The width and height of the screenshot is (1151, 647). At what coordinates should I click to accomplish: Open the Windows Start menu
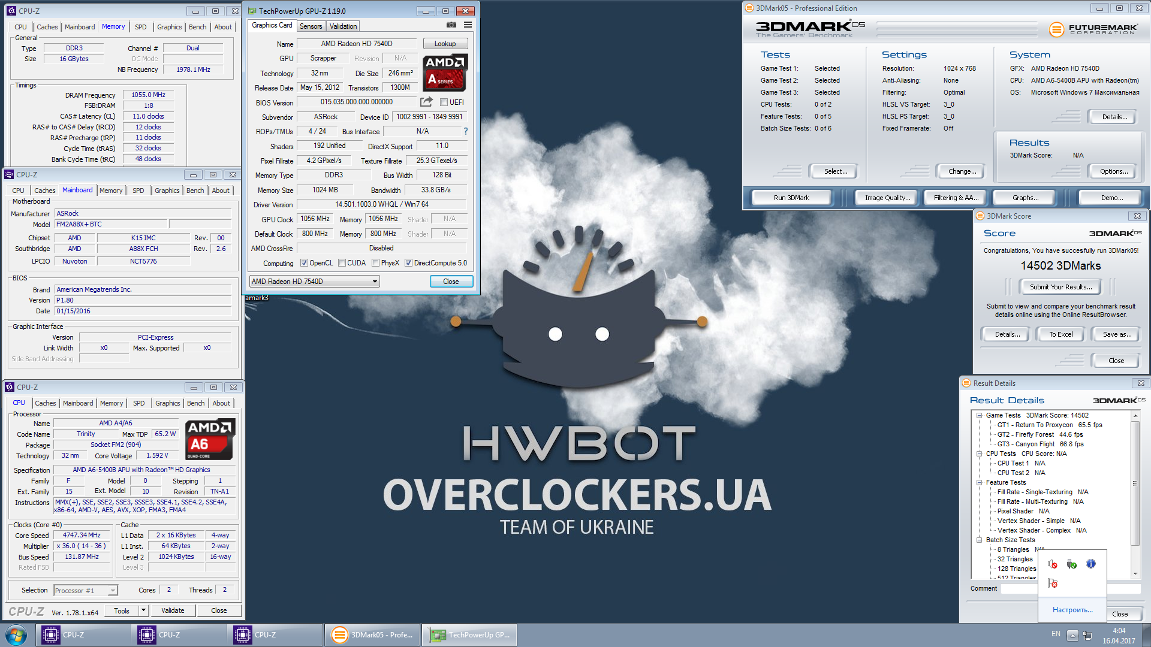click(x=16, y=635)
